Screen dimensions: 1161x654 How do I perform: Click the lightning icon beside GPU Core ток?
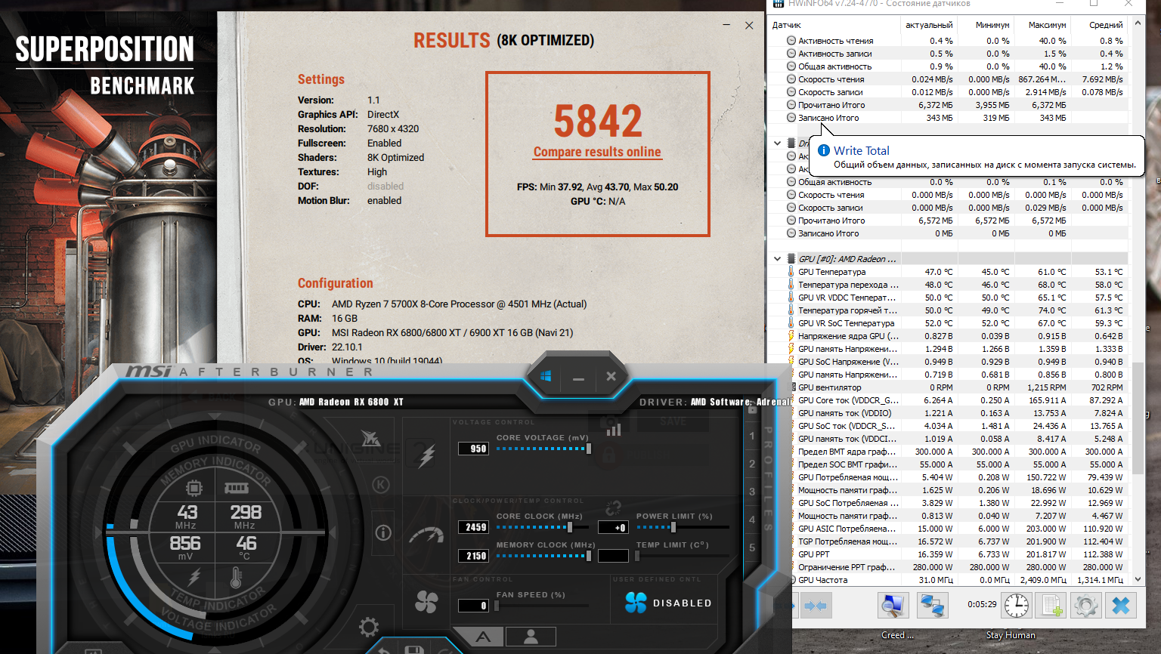791,400
